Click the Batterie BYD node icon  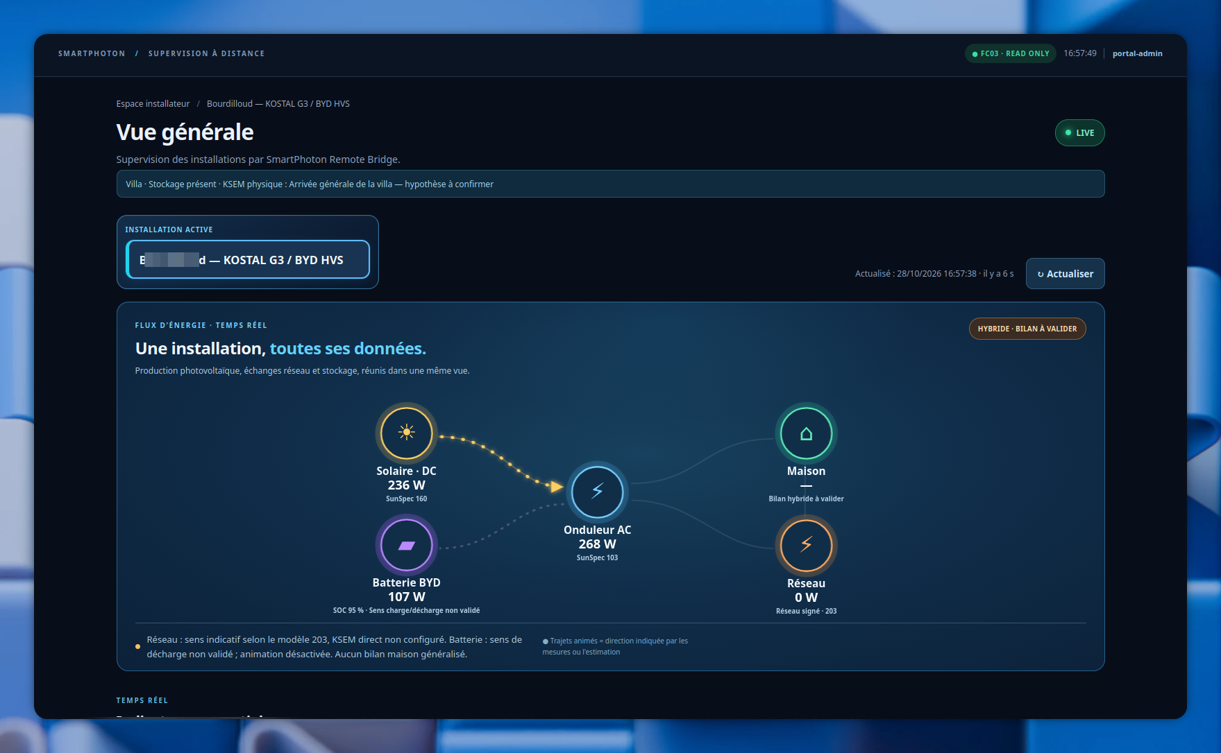click(407, 545)
